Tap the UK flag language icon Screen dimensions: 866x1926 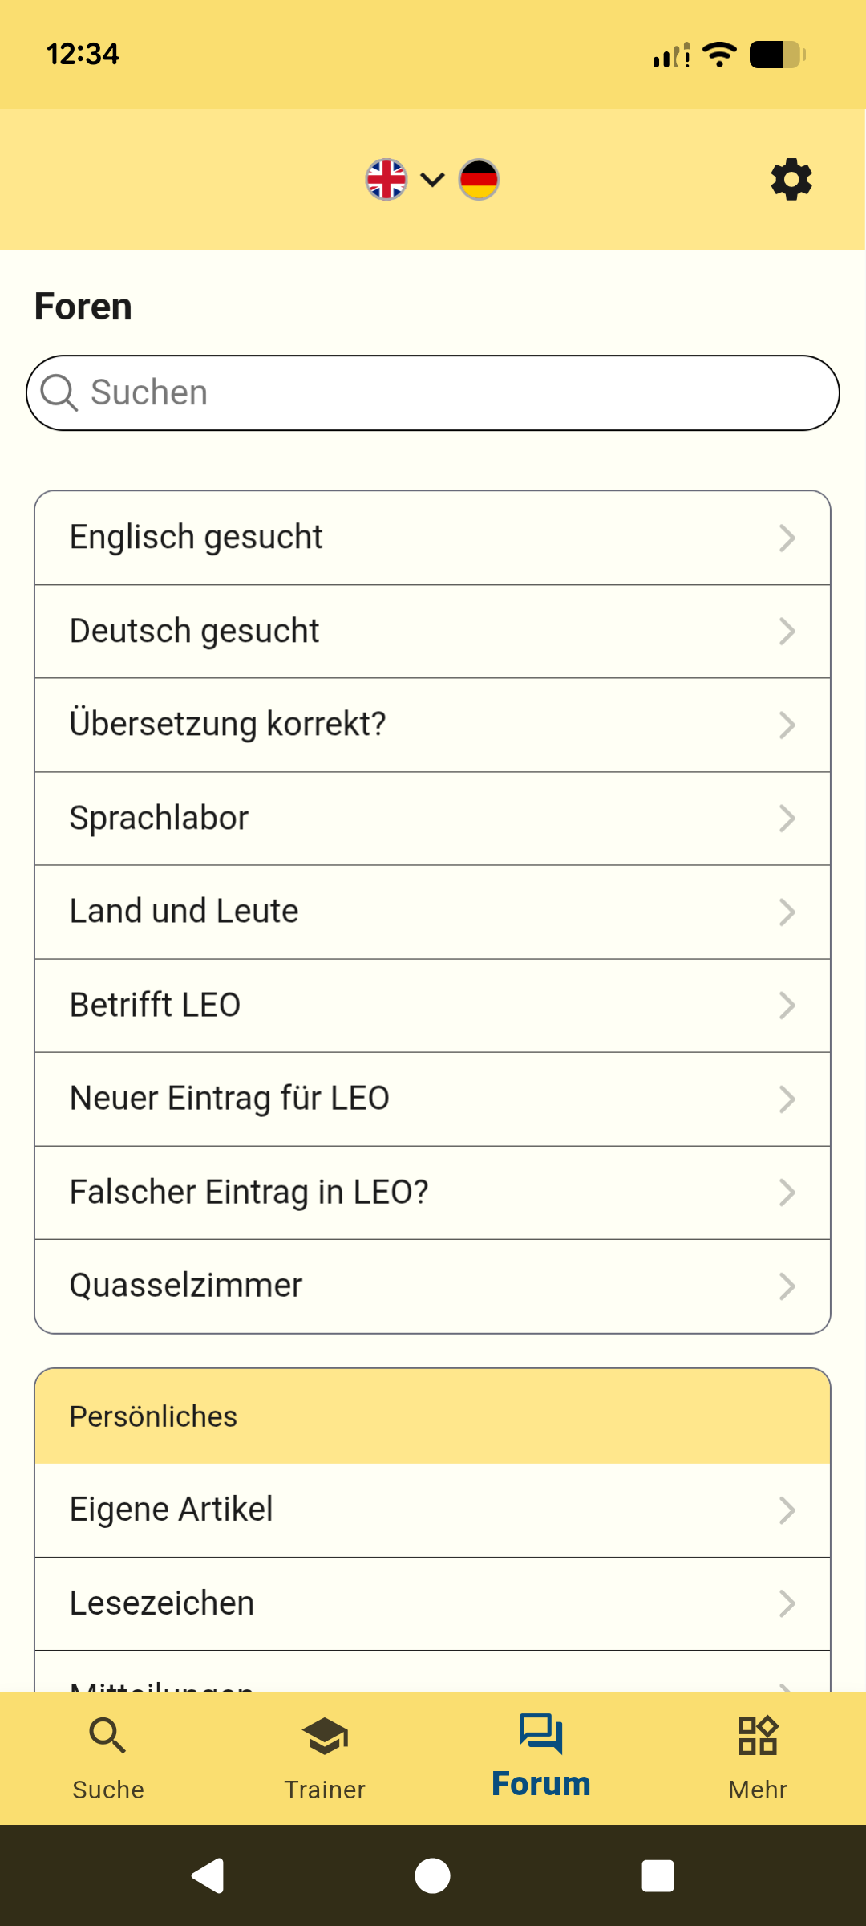(386, 179)
